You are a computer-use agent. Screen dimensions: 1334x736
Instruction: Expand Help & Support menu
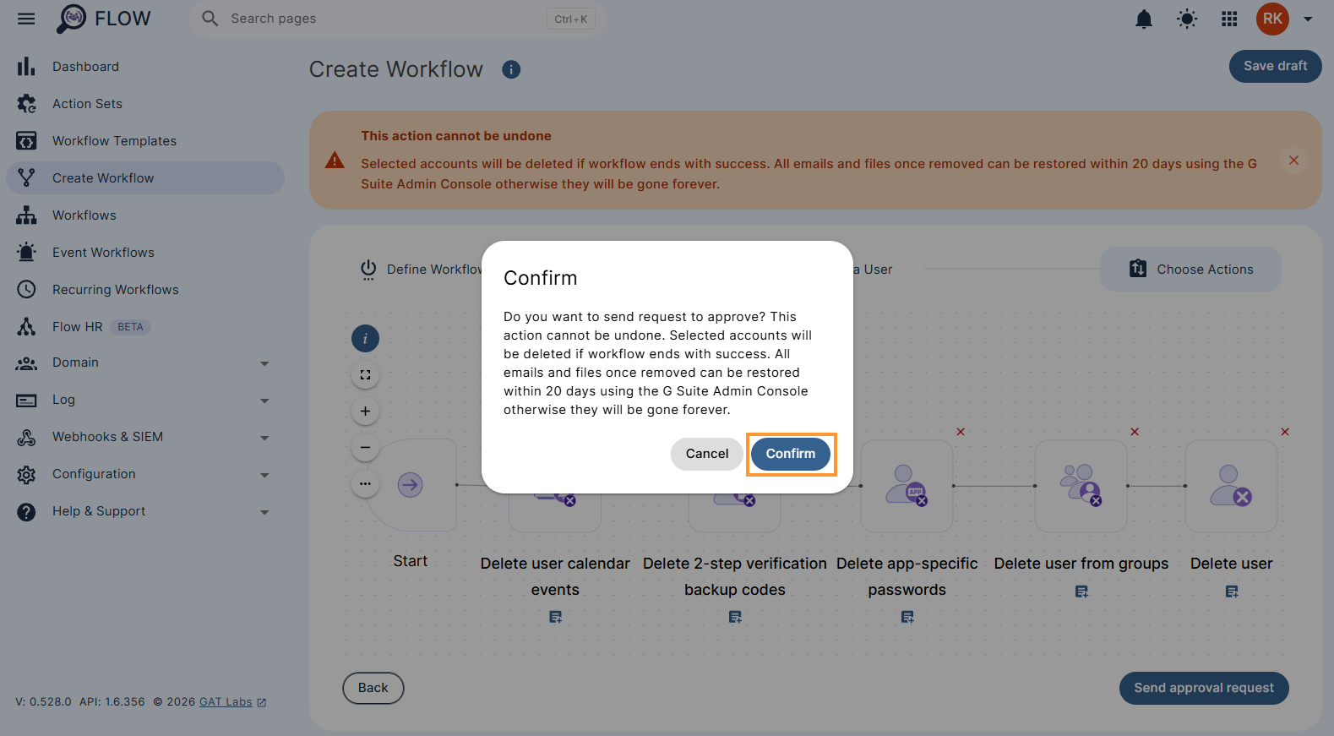click(x=145, y=511)
